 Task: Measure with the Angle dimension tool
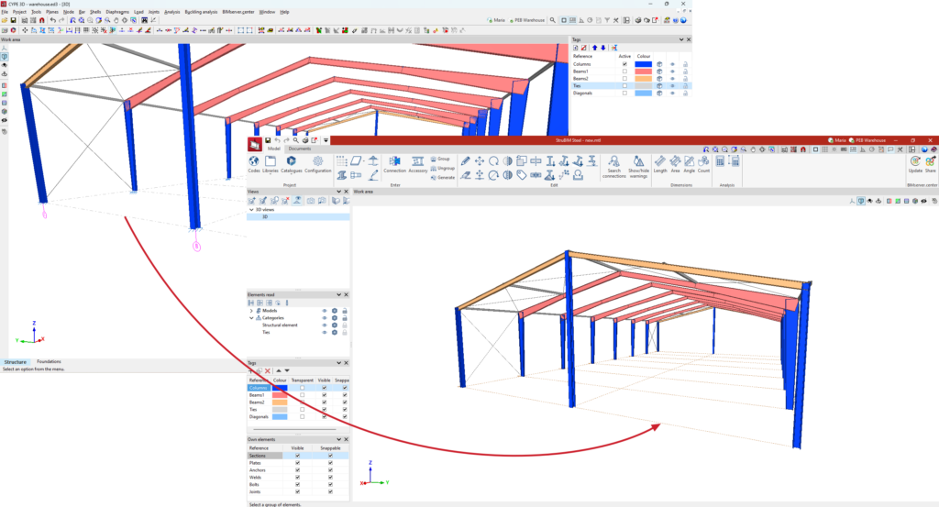click(689, 163)
